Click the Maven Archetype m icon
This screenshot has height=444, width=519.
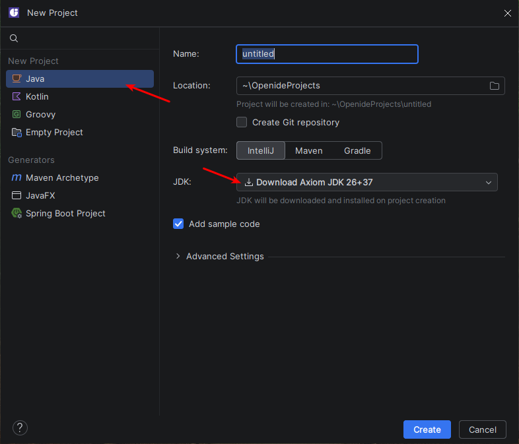[17, 178]
